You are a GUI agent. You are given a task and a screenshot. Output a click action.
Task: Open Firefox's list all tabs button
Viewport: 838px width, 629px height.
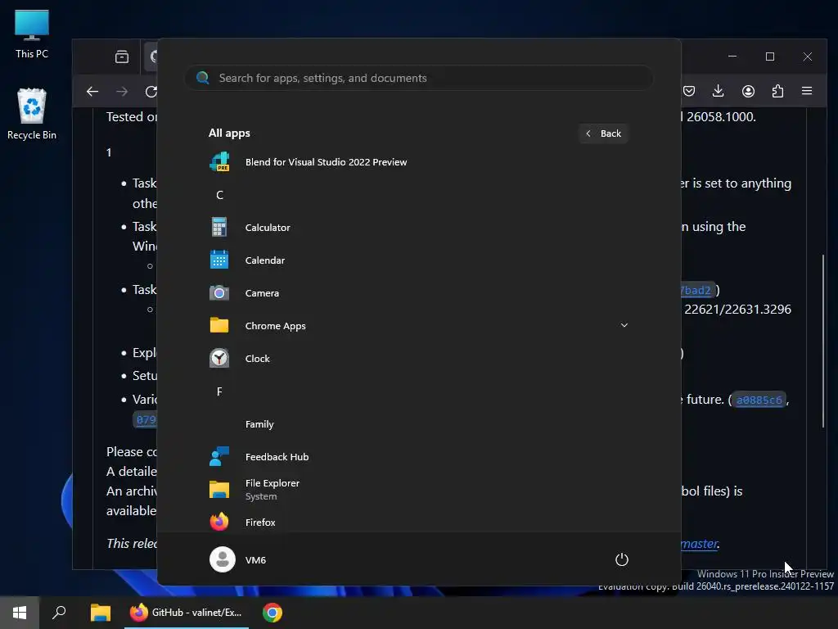122,57
